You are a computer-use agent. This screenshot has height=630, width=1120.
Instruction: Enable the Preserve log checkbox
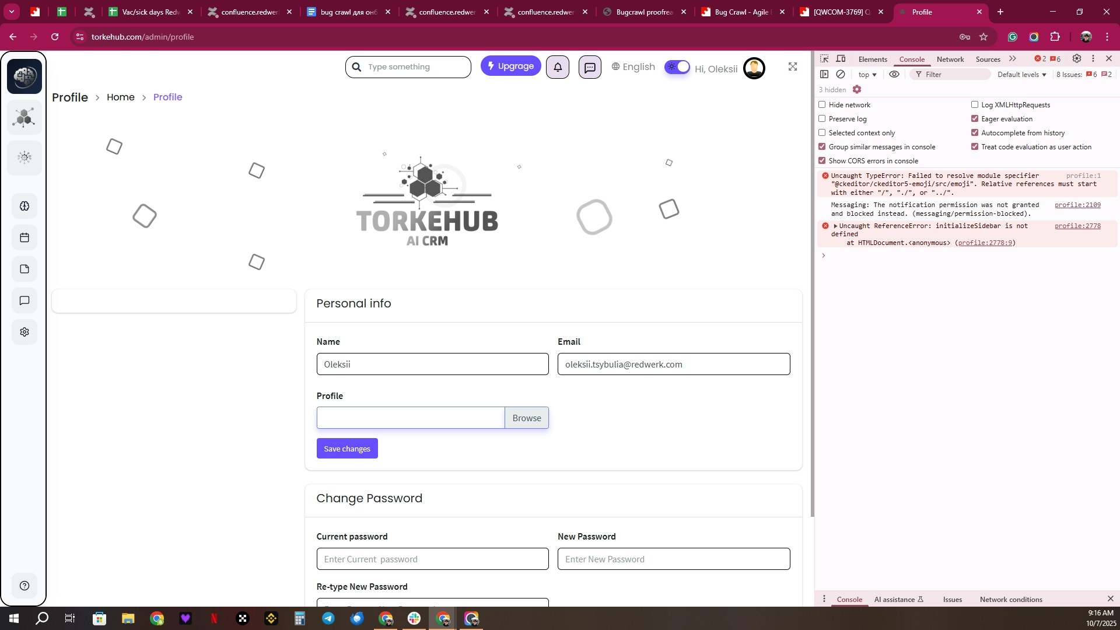click(822, 118)
